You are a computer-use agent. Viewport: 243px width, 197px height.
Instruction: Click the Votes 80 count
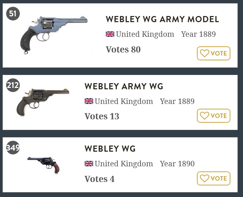click(x=123, y=49)
